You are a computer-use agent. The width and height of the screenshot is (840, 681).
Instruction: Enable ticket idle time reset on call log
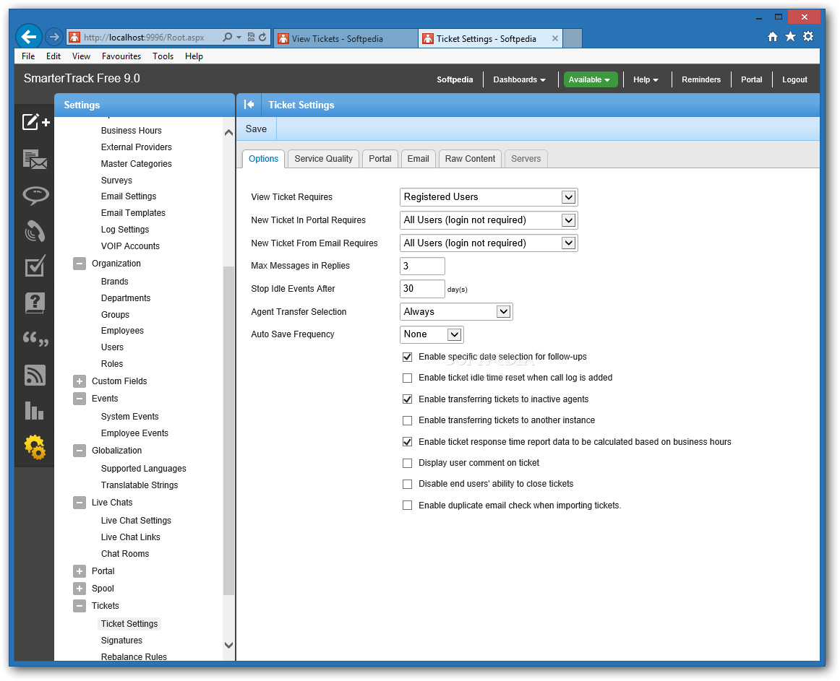coord(407,378)
